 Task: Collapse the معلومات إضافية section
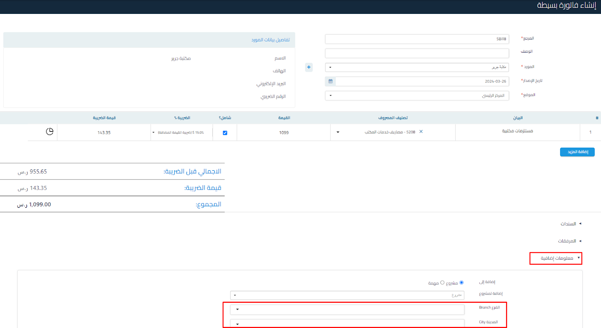pos(560,258)
